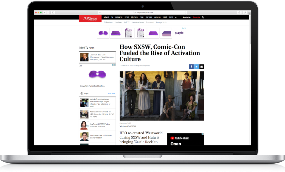This screenshot has height=172, width=285.
Task: Select the Awards navigation item
Action: point(157,17)
